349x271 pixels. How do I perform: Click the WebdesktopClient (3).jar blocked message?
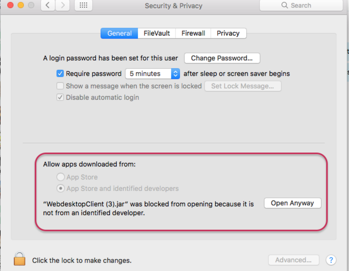click(149, 208)
